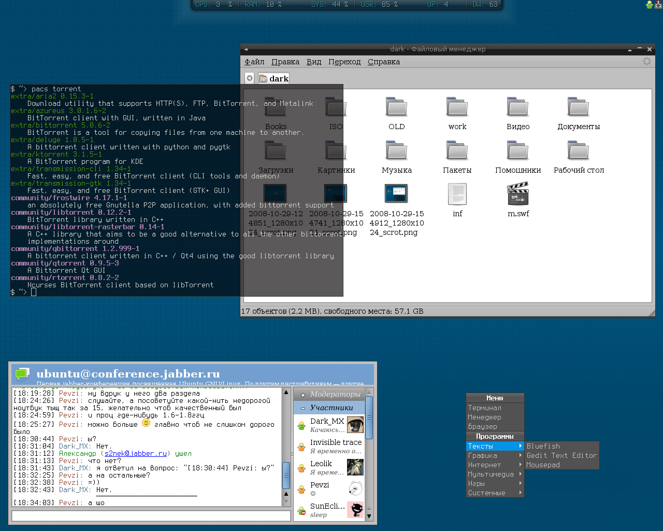Open the Помощники folder
The width and height of the screenshot is (663, 531).
518,151
